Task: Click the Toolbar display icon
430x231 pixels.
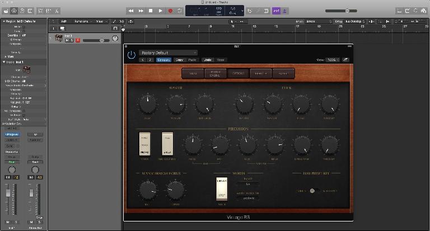Action: pos(30,11)
